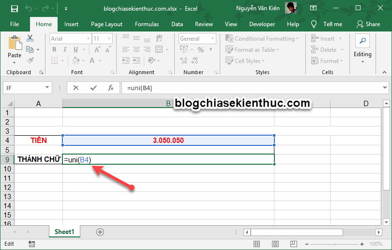
Task: Toggle Align Right for text
Action: pyautogui.click(x=147, y=49)
